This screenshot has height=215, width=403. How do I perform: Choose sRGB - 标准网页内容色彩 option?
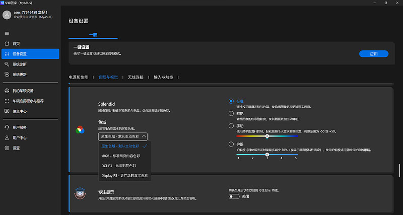124,156
